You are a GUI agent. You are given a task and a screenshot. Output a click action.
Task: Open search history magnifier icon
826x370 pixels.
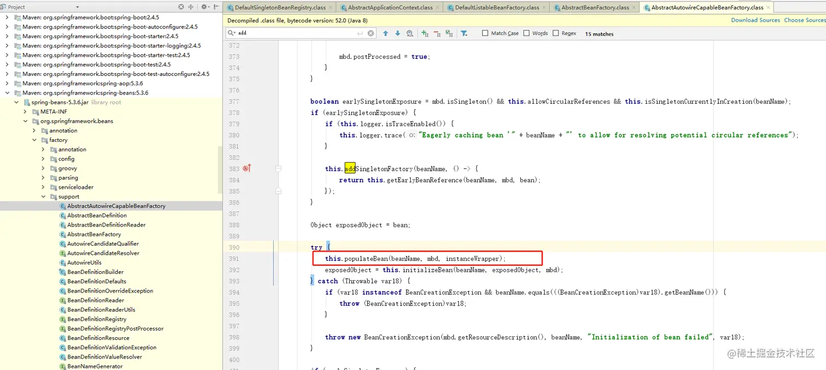click(x=232, y=33)
